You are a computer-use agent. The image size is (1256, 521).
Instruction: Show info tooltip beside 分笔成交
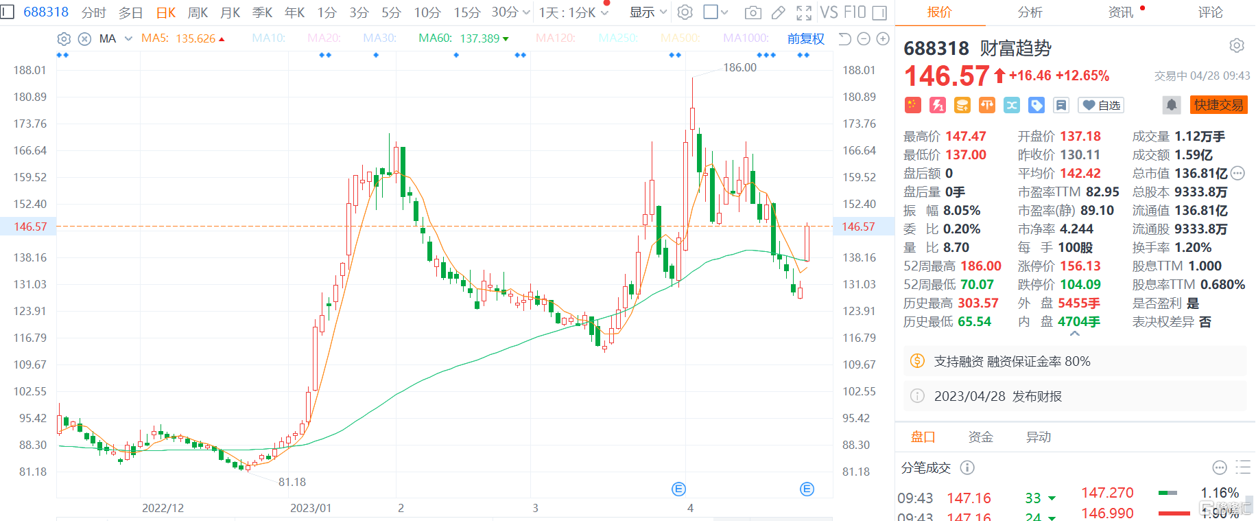pyautogui.click(x=967, y=467)
